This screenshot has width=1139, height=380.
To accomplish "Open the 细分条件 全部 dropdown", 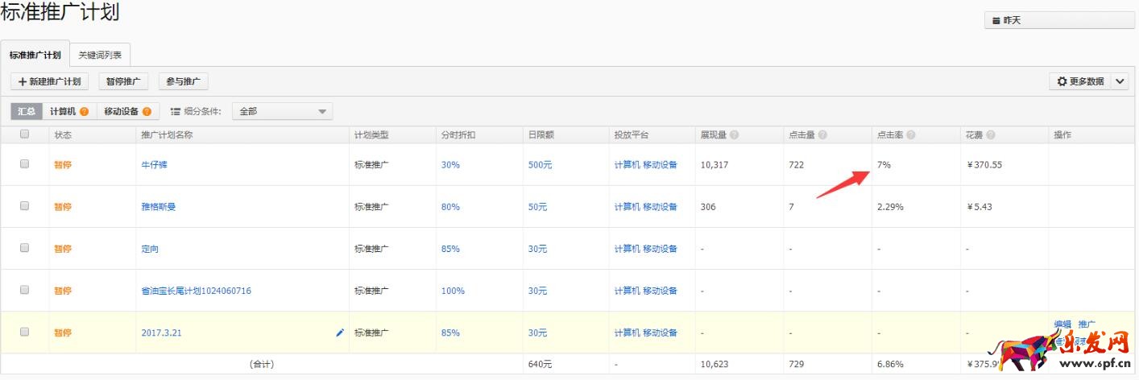I will point(282,112).
